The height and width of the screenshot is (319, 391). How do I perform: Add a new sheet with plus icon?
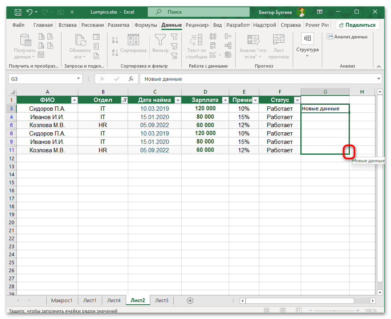pos(190,301)
